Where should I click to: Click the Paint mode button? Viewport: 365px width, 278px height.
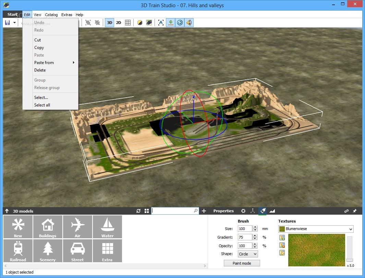tap(242, 263)
